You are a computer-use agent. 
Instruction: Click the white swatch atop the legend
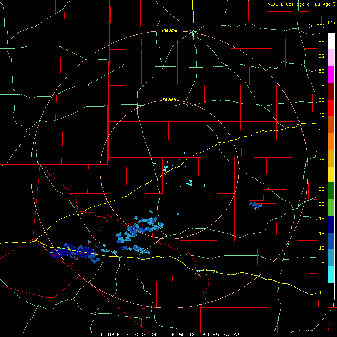click(x=331, y=41)
